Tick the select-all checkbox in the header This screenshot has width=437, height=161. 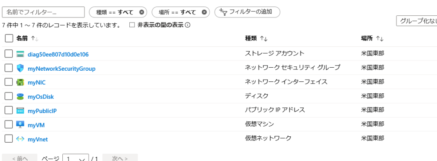pyautogui.click(x=9, y=38)
